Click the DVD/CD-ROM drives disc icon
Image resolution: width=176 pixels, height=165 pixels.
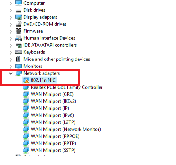tap(18, 24)
